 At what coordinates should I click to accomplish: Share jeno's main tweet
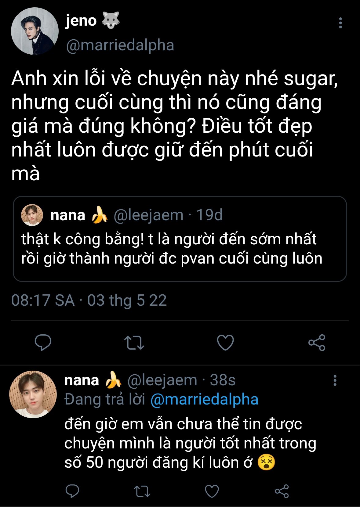(317, 342)
